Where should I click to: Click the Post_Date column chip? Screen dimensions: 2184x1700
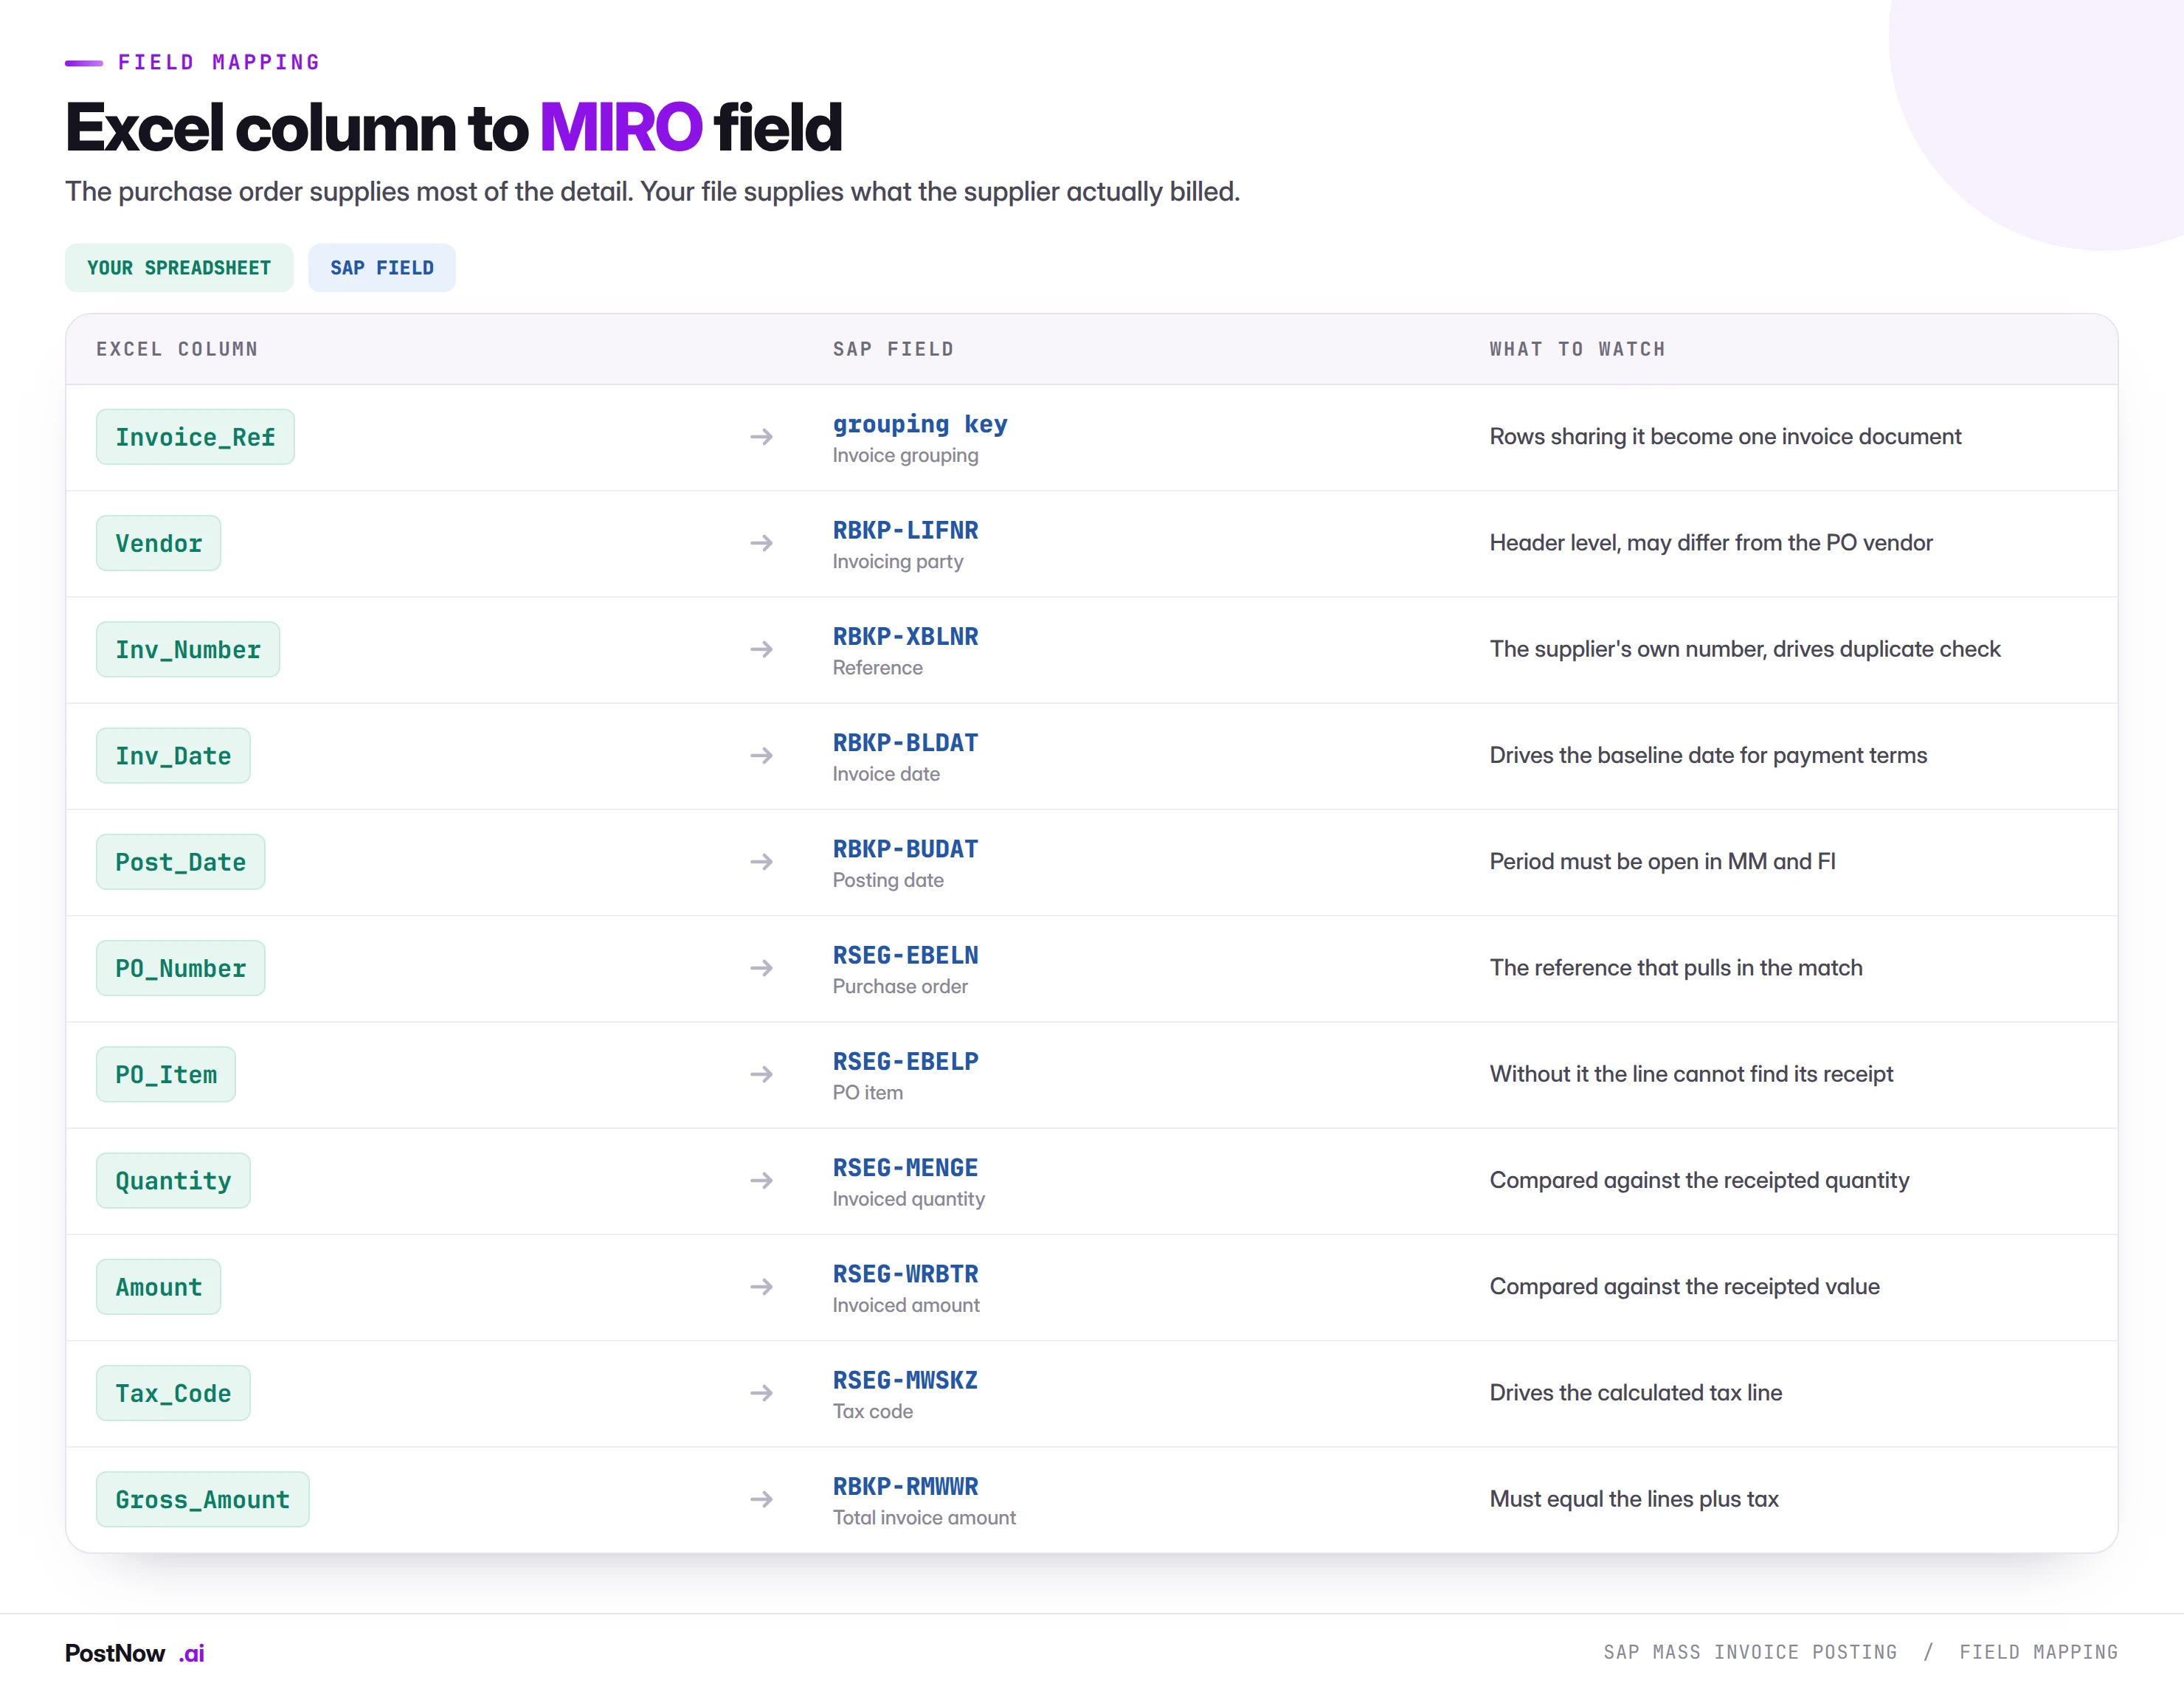[180, 862]
